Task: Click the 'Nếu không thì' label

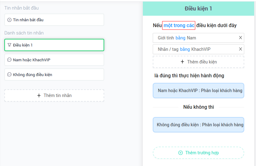Action: [x=198, y=107]
